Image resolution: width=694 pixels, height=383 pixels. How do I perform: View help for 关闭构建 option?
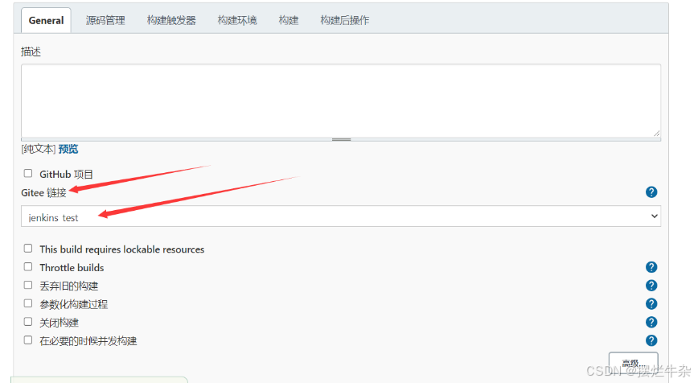tap(651, 322)
